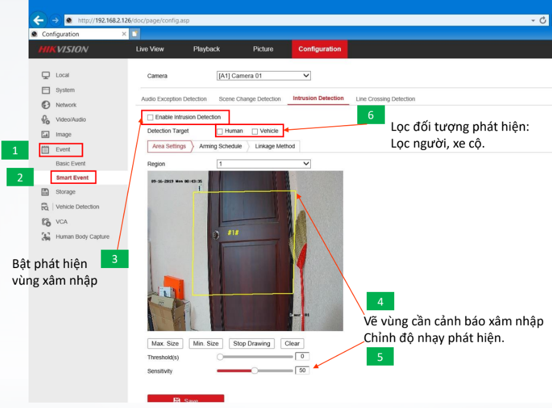The height and width of the screenshot is (408, 552).
Task: Collapse the Event section in sidebar
Action: tap(62, 150)
